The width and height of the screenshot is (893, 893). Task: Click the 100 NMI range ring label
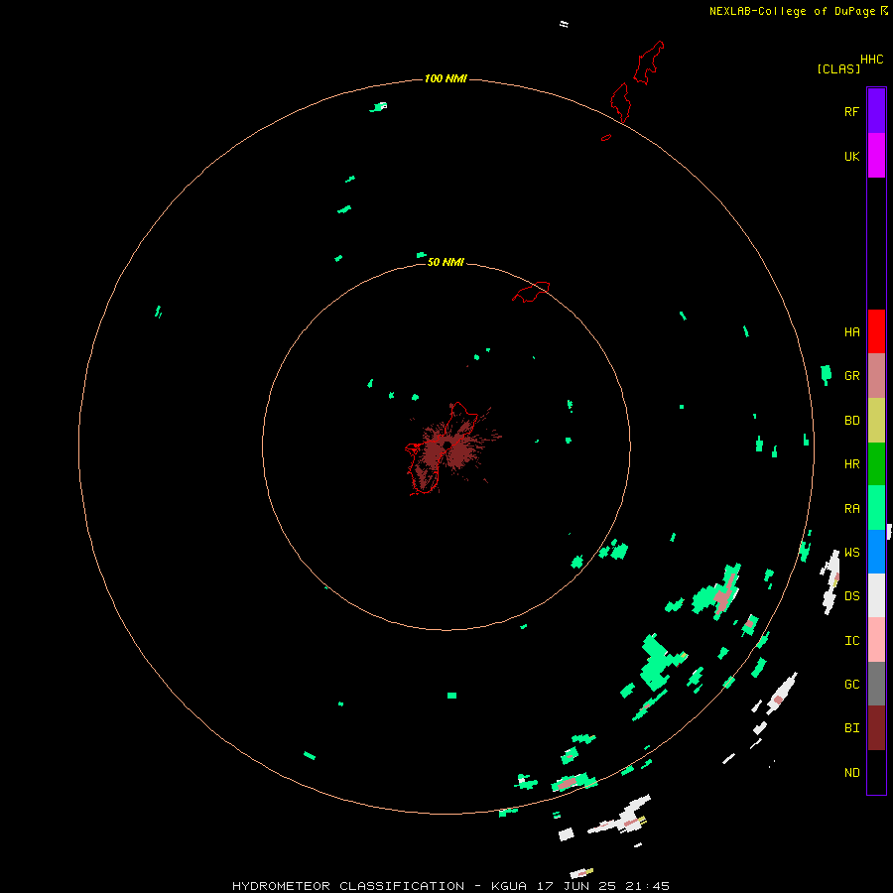446,78
